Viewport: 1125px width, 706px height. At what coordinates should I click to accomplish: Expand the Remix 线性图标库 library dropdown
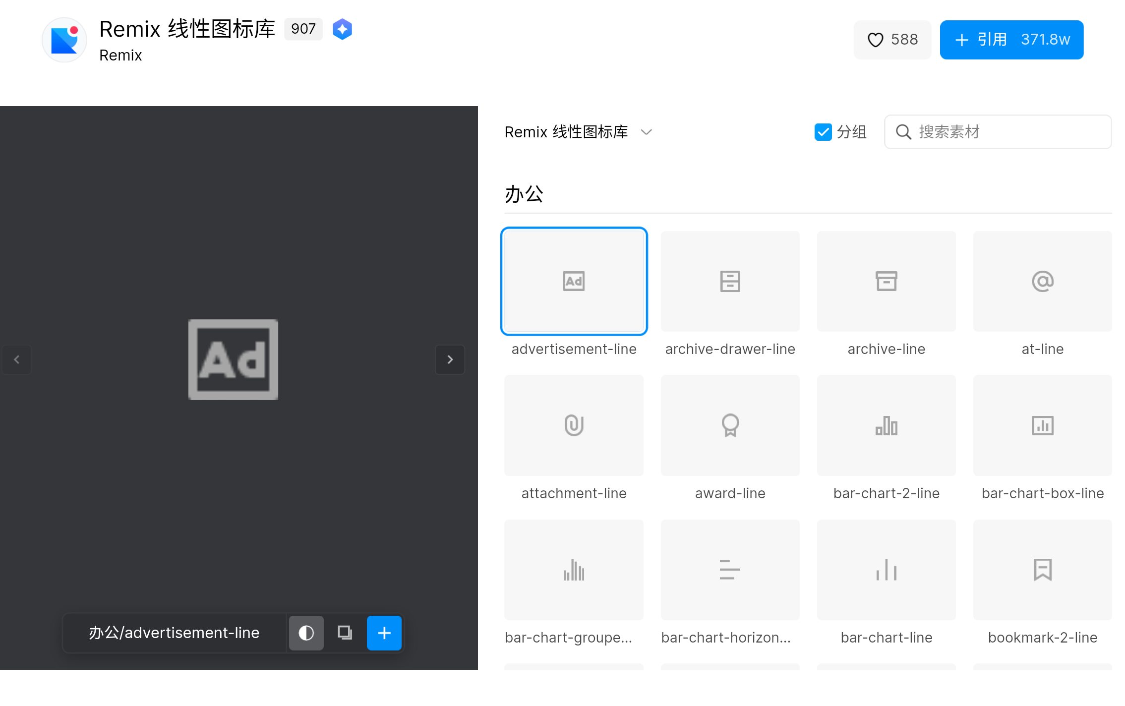tap(578, 132)
